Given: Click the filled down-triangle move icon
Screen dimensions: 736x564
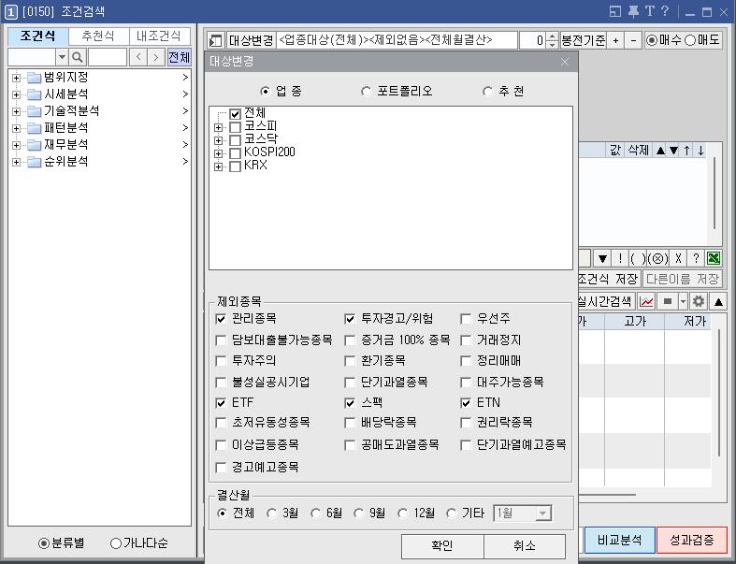Looking at the screenshot, I should [x=674, y=151].
